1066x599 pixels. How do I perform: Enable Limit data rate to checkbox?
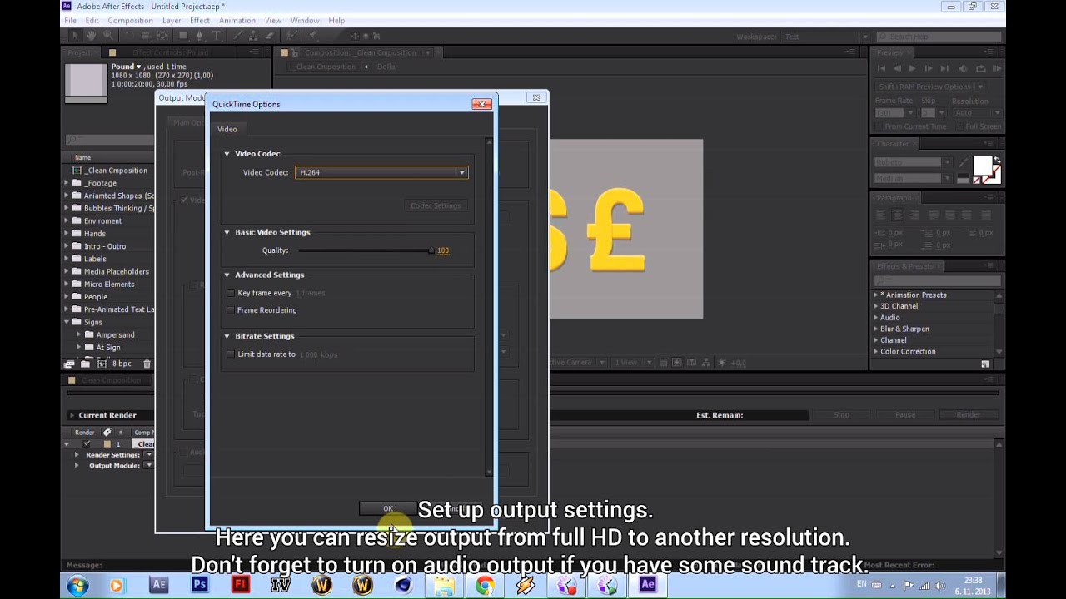click(231, 354)
